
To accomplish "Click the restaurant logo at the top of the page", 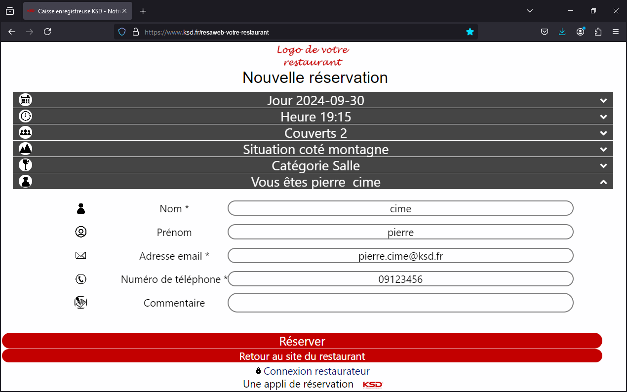I will [313, 56].
